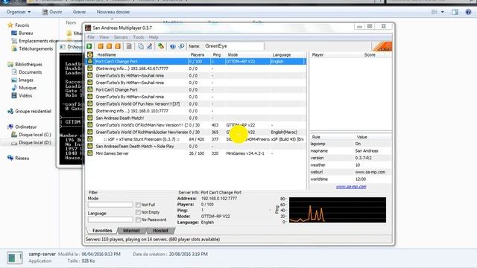Click the green chain link toolbar icon

click(x=161, y=46)
